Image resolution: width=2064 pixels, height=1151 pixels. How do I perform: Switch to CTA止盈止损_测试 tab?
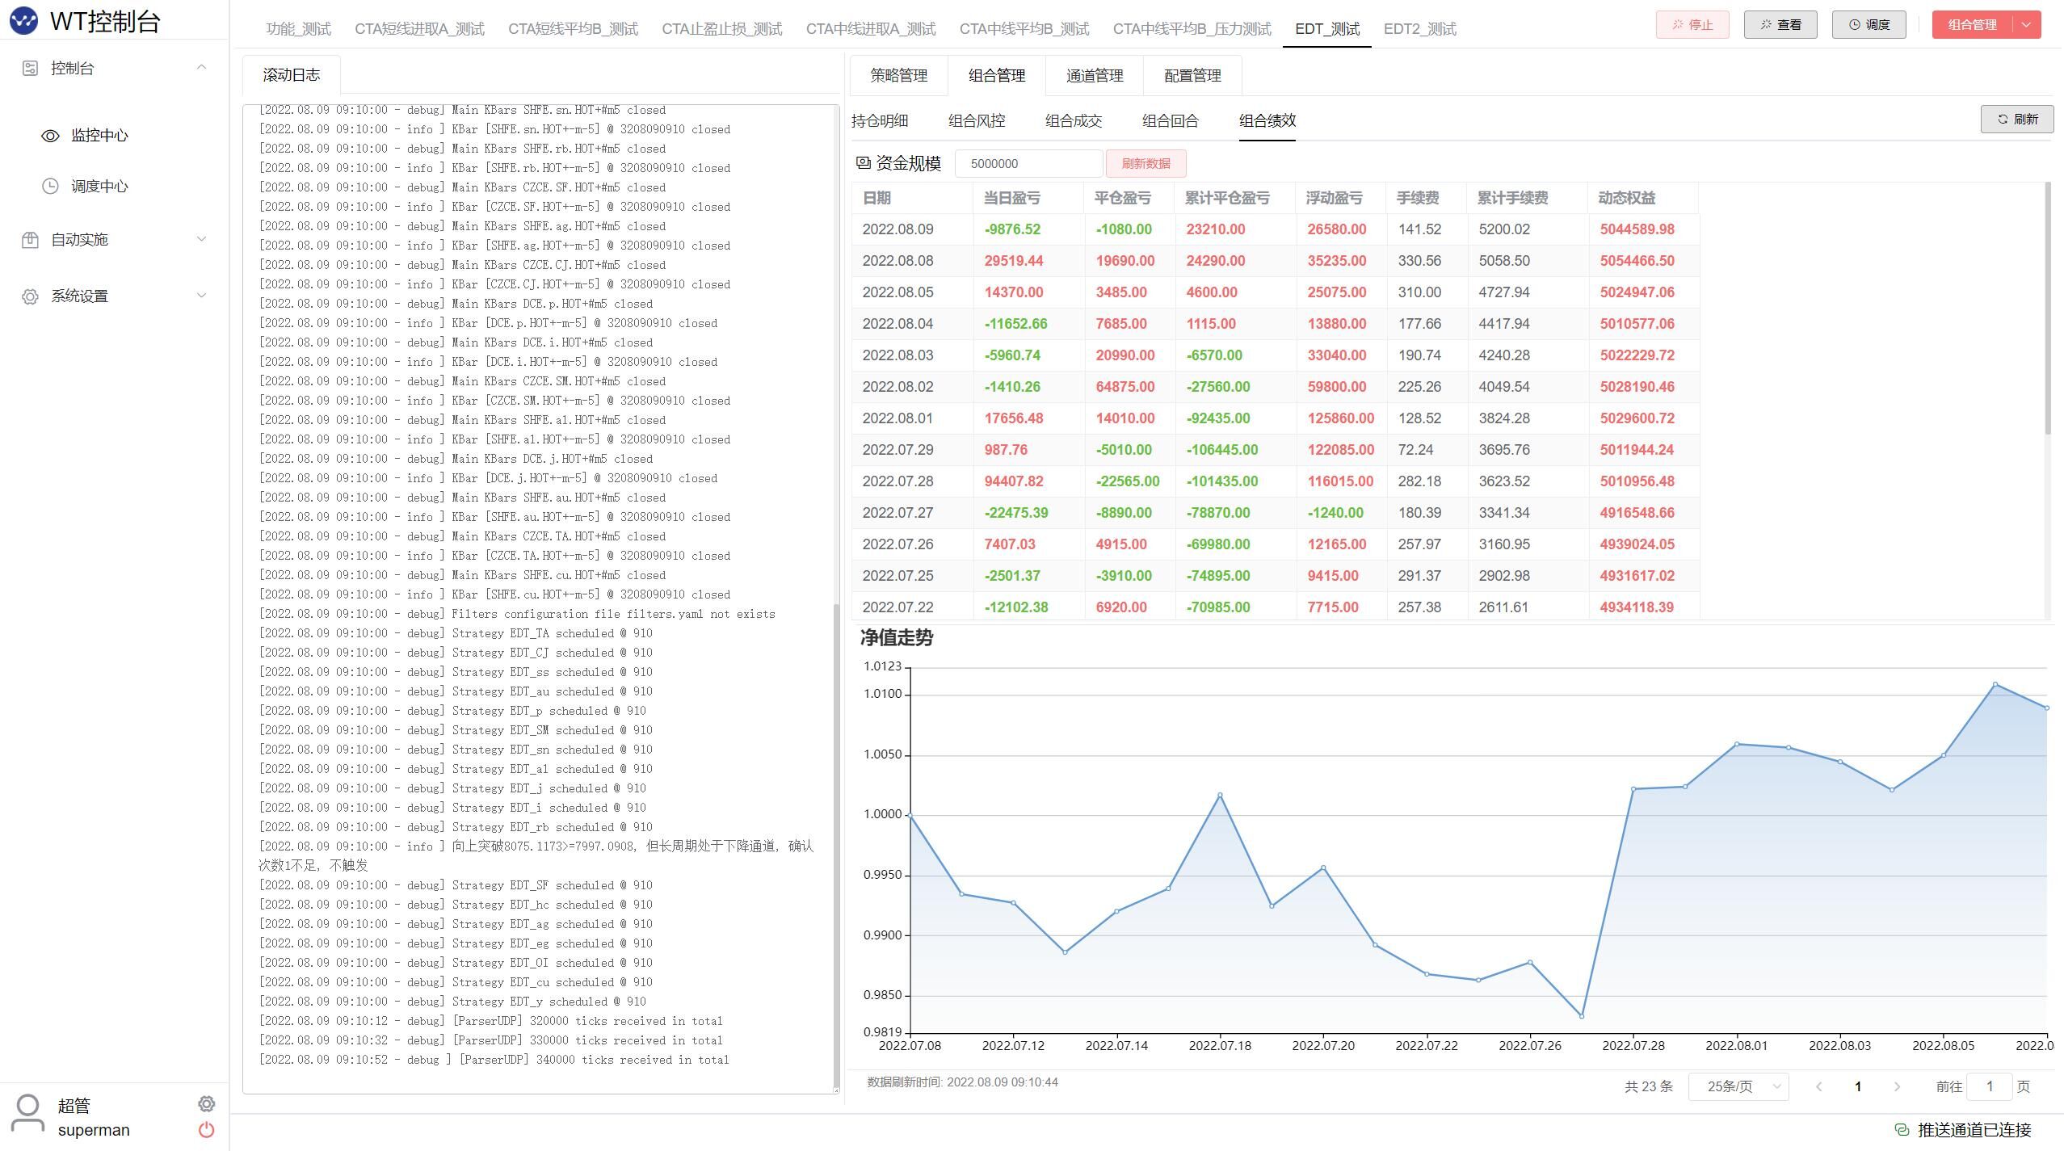[722, 29]
